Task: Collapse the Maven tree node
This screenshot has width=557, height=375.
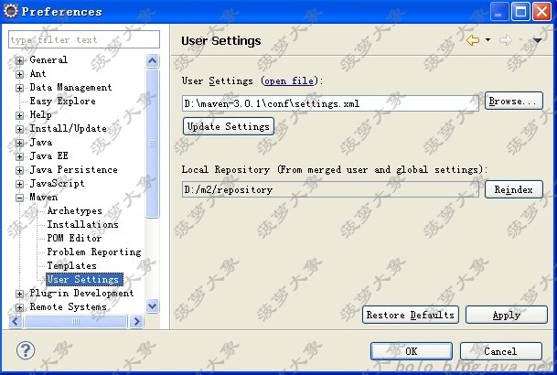Action: 19,198
